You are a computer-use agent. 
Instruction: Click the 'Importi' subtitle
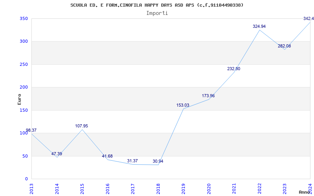[157, 13]
